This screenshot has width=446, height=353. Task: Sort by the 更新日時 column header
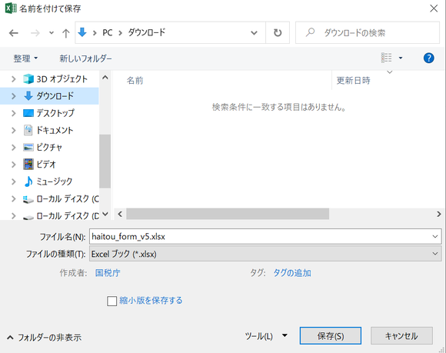tap(354, 81)
